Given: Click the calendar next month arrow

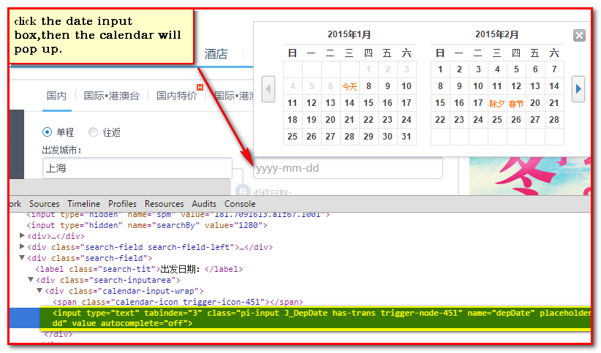Looking at the screenshot, I should [578, 88].
